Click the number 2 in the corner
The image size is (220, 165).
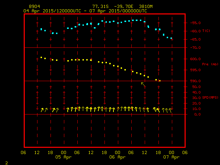(x=7, y=163)
